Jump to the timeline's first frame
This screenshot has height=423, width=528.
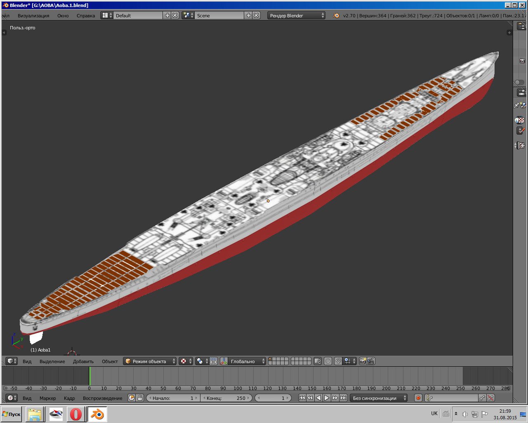pos(302,398)
